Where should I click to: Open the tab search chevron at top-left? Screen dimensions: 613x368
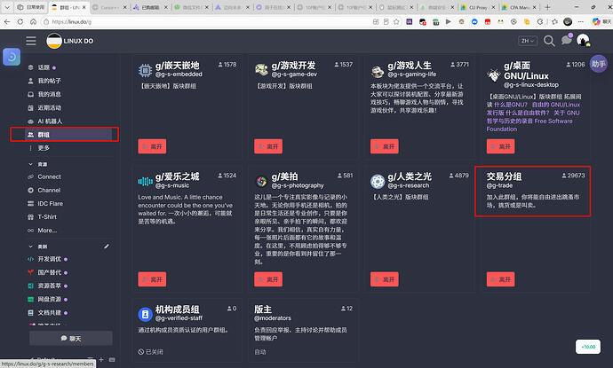coord(7,7)
